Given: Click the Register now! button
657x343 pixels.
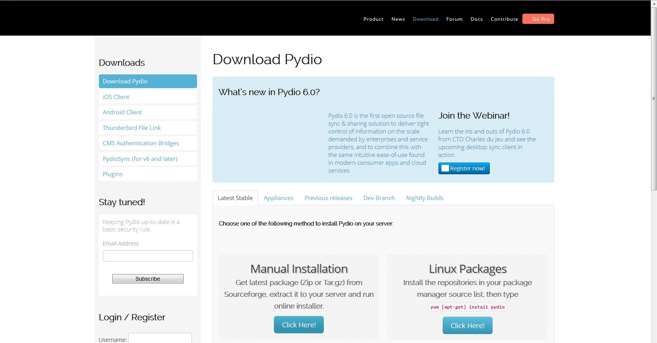Looking at the screenshot, I should [x=464, y=168].
